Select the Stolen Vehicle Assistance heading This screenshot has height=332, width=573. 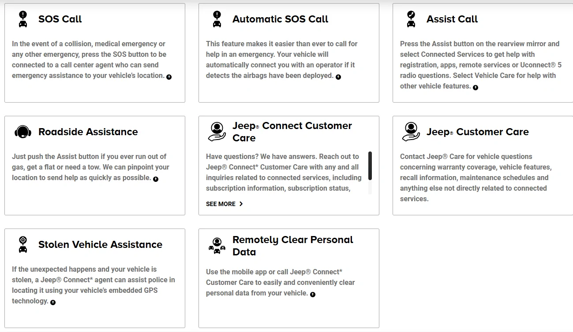(100, 244)
